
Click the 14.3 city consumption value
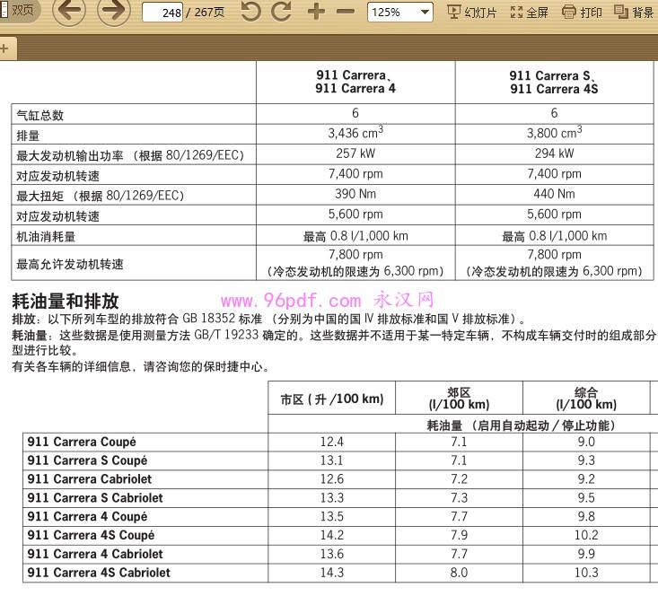tap(332, 573)
